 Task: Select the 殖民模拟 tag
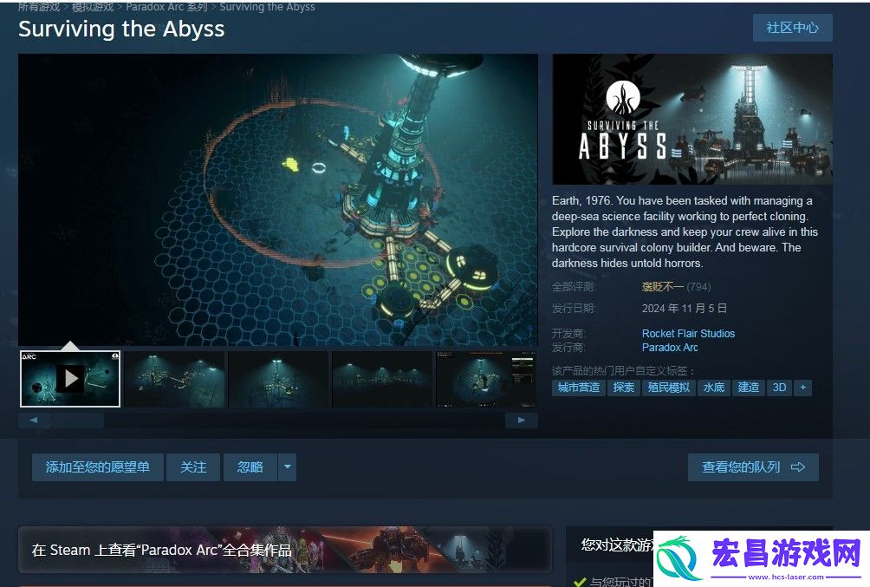tap(669, 388)
